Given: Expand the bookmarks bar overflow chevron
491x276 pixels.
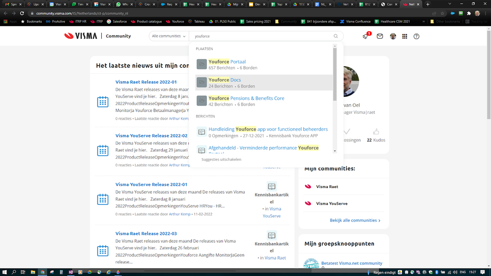Looking at the screenshot, I should point(423,22).
